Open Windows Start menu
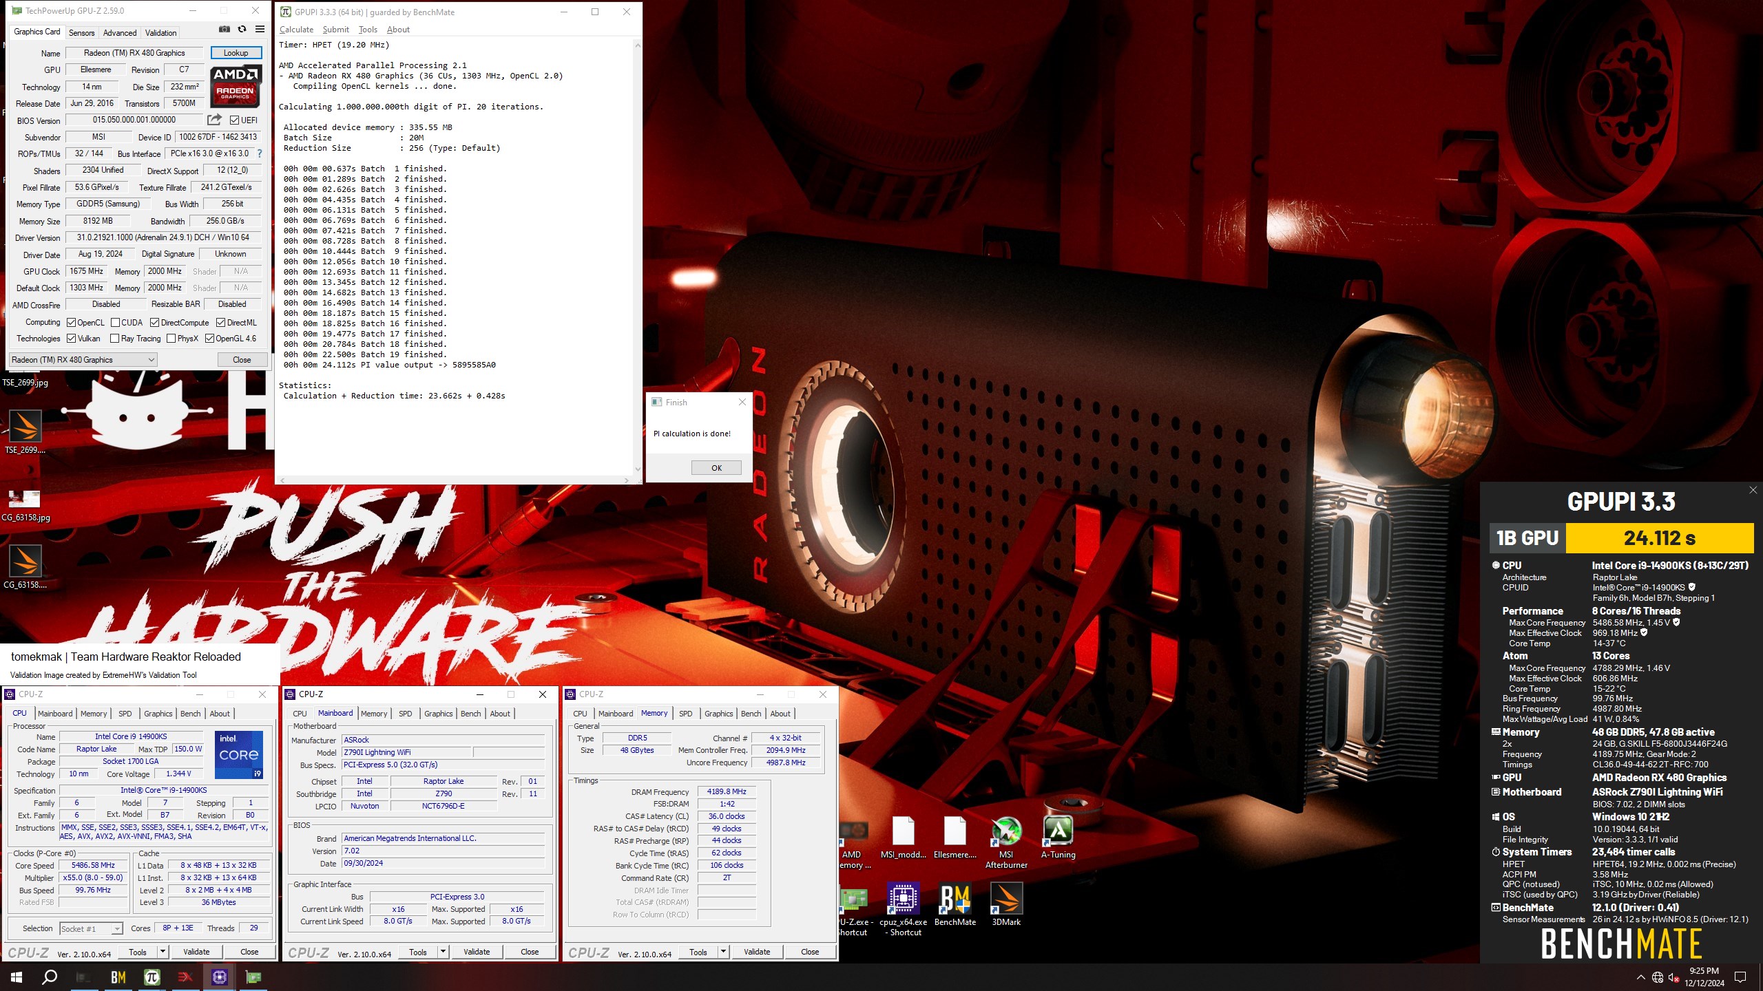Viewport: 1763px width, 991px height. tap(17, 977)
